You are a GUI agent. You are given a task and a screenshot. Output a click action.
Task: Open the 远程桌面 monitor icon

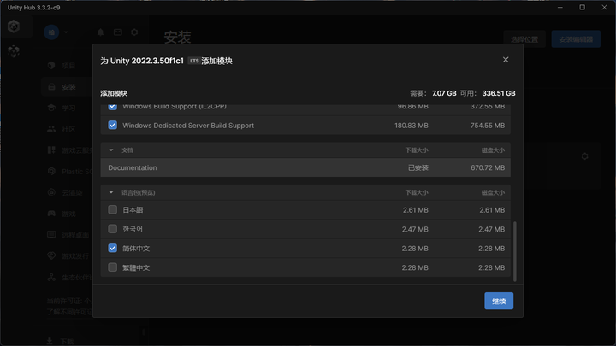click(51, 235)
